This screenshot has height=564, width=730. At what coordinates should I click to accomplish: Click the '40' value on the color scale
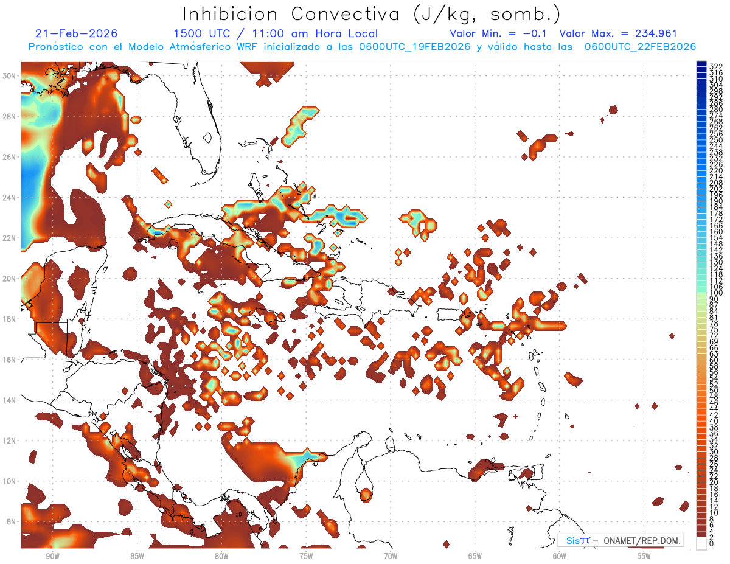coord(714,421)
